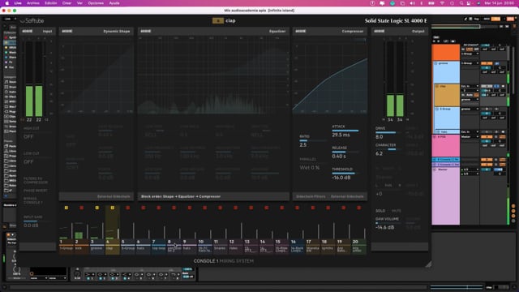Viewport: 519px width, 292px height.
Task: Click the block order bar below Equalizer
Action: (x=213, y=196)
